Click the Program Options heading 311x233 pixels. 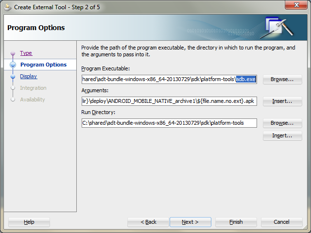(x=36, y=28)
